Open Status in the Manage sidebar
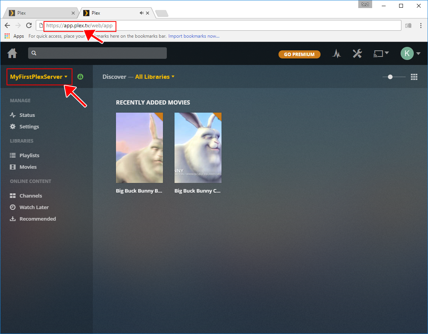Viewport: 428px width, 334px height. tap(27, 115)
